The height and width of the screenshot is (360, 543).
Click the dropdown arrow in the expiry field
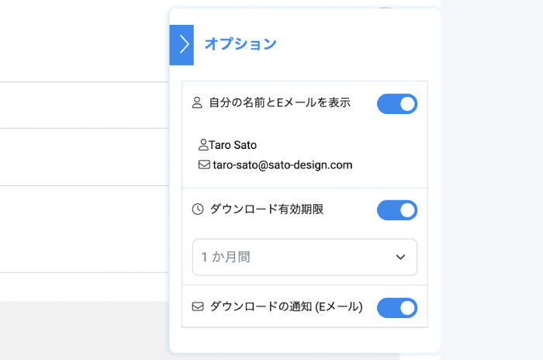pos(400,257)
